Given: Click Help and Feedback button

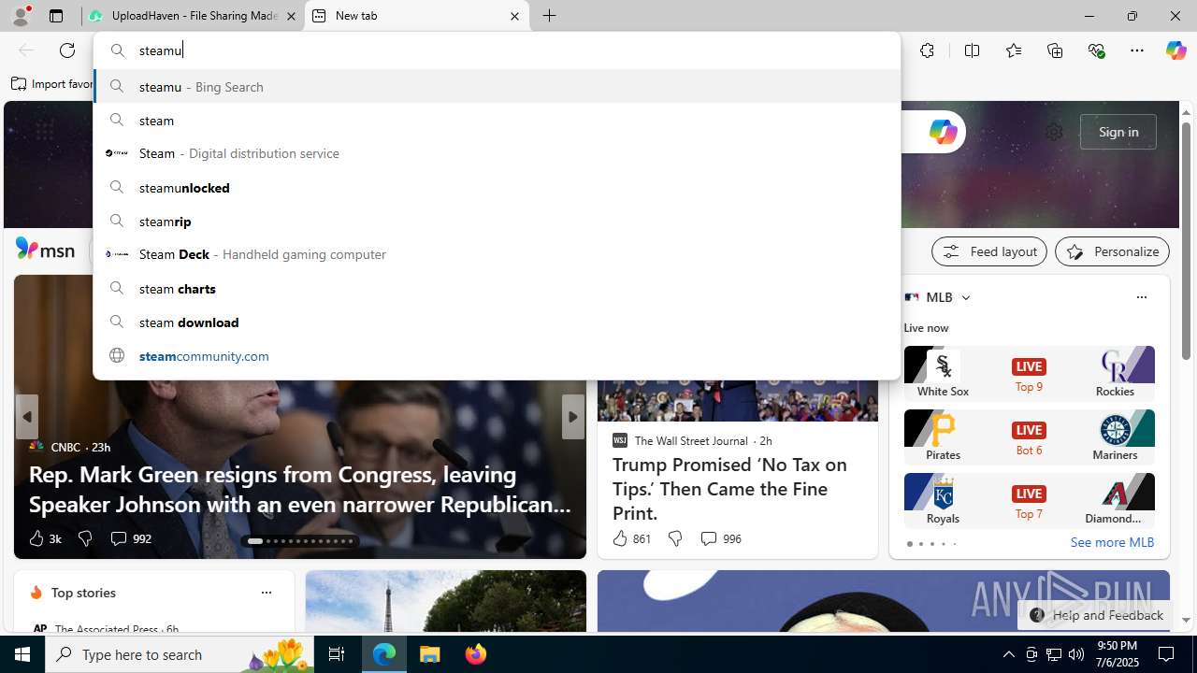Looking at the screenshot, I should coord(1096,615).
